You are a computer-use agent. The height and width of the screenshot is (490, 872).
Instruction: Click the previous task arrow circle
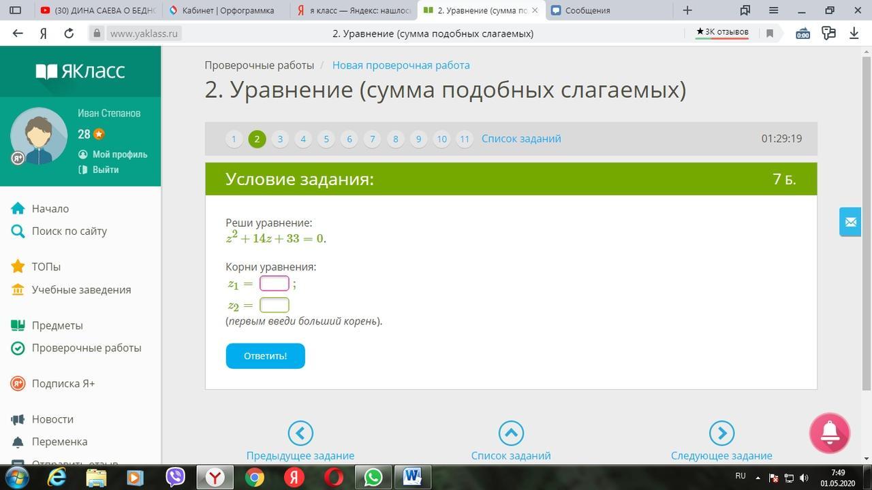point(300,433)
